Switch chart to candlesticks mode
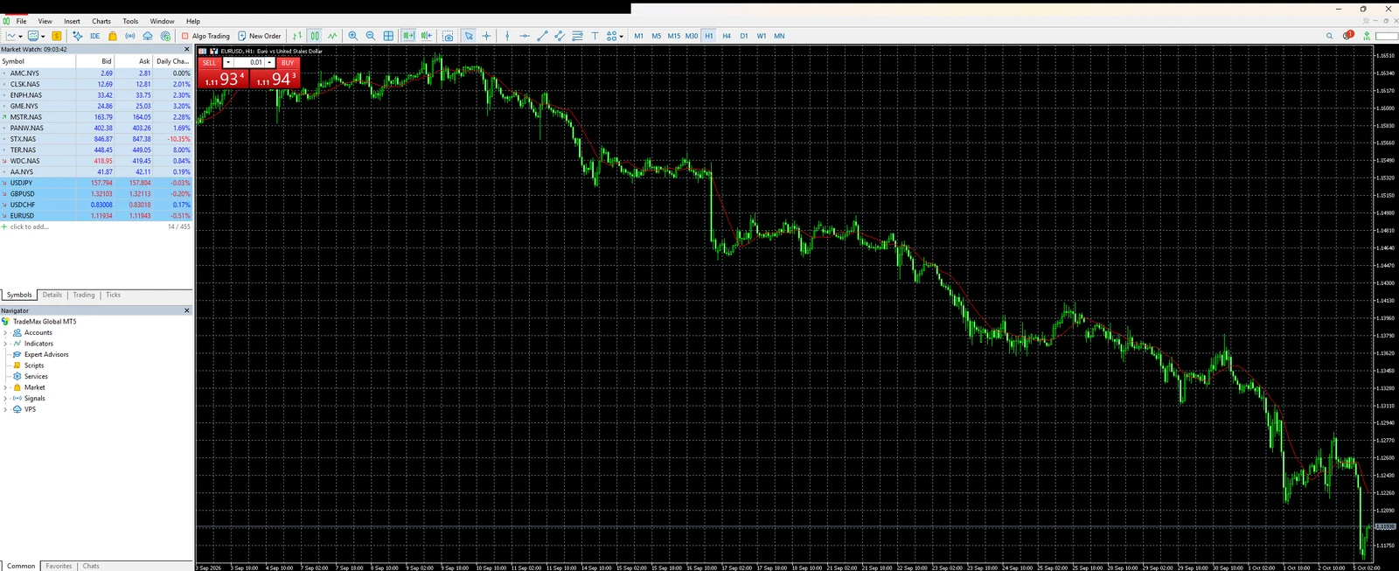Image resolution: width=1399 pixels, height=571 pixels. coord(315,36)
